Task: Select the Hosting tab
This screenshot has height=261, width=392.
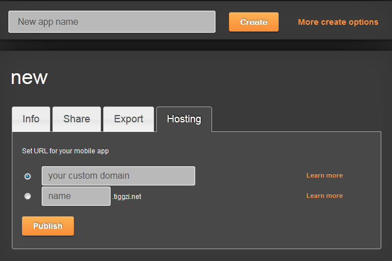Action: tap(184, 119)
